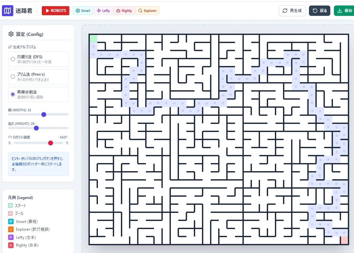The height and width of the screenshot is (253, 354).
Task: Click the 戻る undo button
Action: pos(319,11)
